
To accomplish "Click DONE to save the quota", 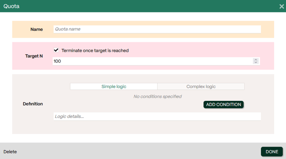I will coord(272,151).
